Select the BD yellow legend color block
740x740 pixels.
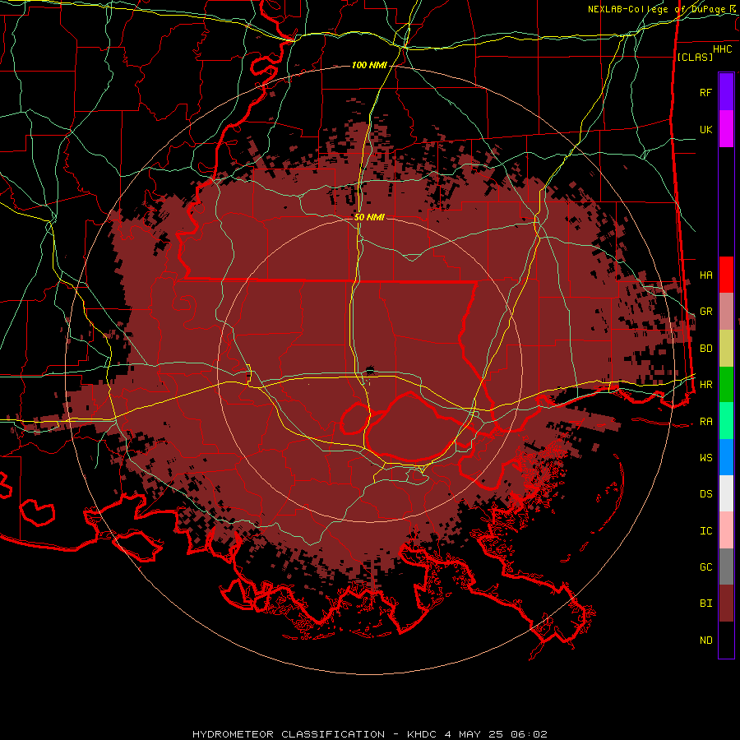tap(726, 348)
